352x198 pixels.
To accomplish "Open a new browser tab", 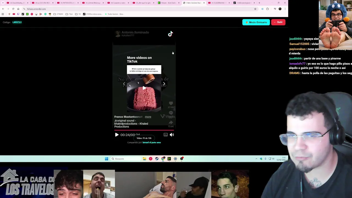I will coord(259,3).
